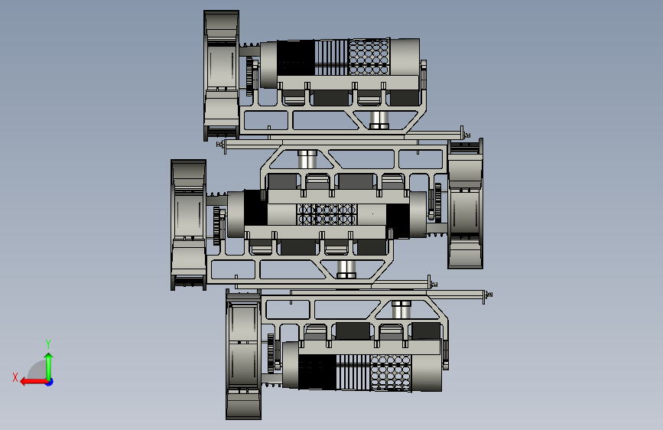Click the red X axis arrow of the triad
The height and width of the screenshot is (430, 663).
pyautogui.click(x=34, y=382)
